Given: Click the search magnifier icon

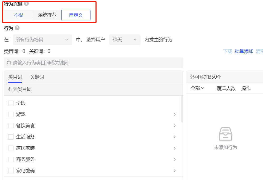Looking at the screenshot, I should tap(9, 63).
